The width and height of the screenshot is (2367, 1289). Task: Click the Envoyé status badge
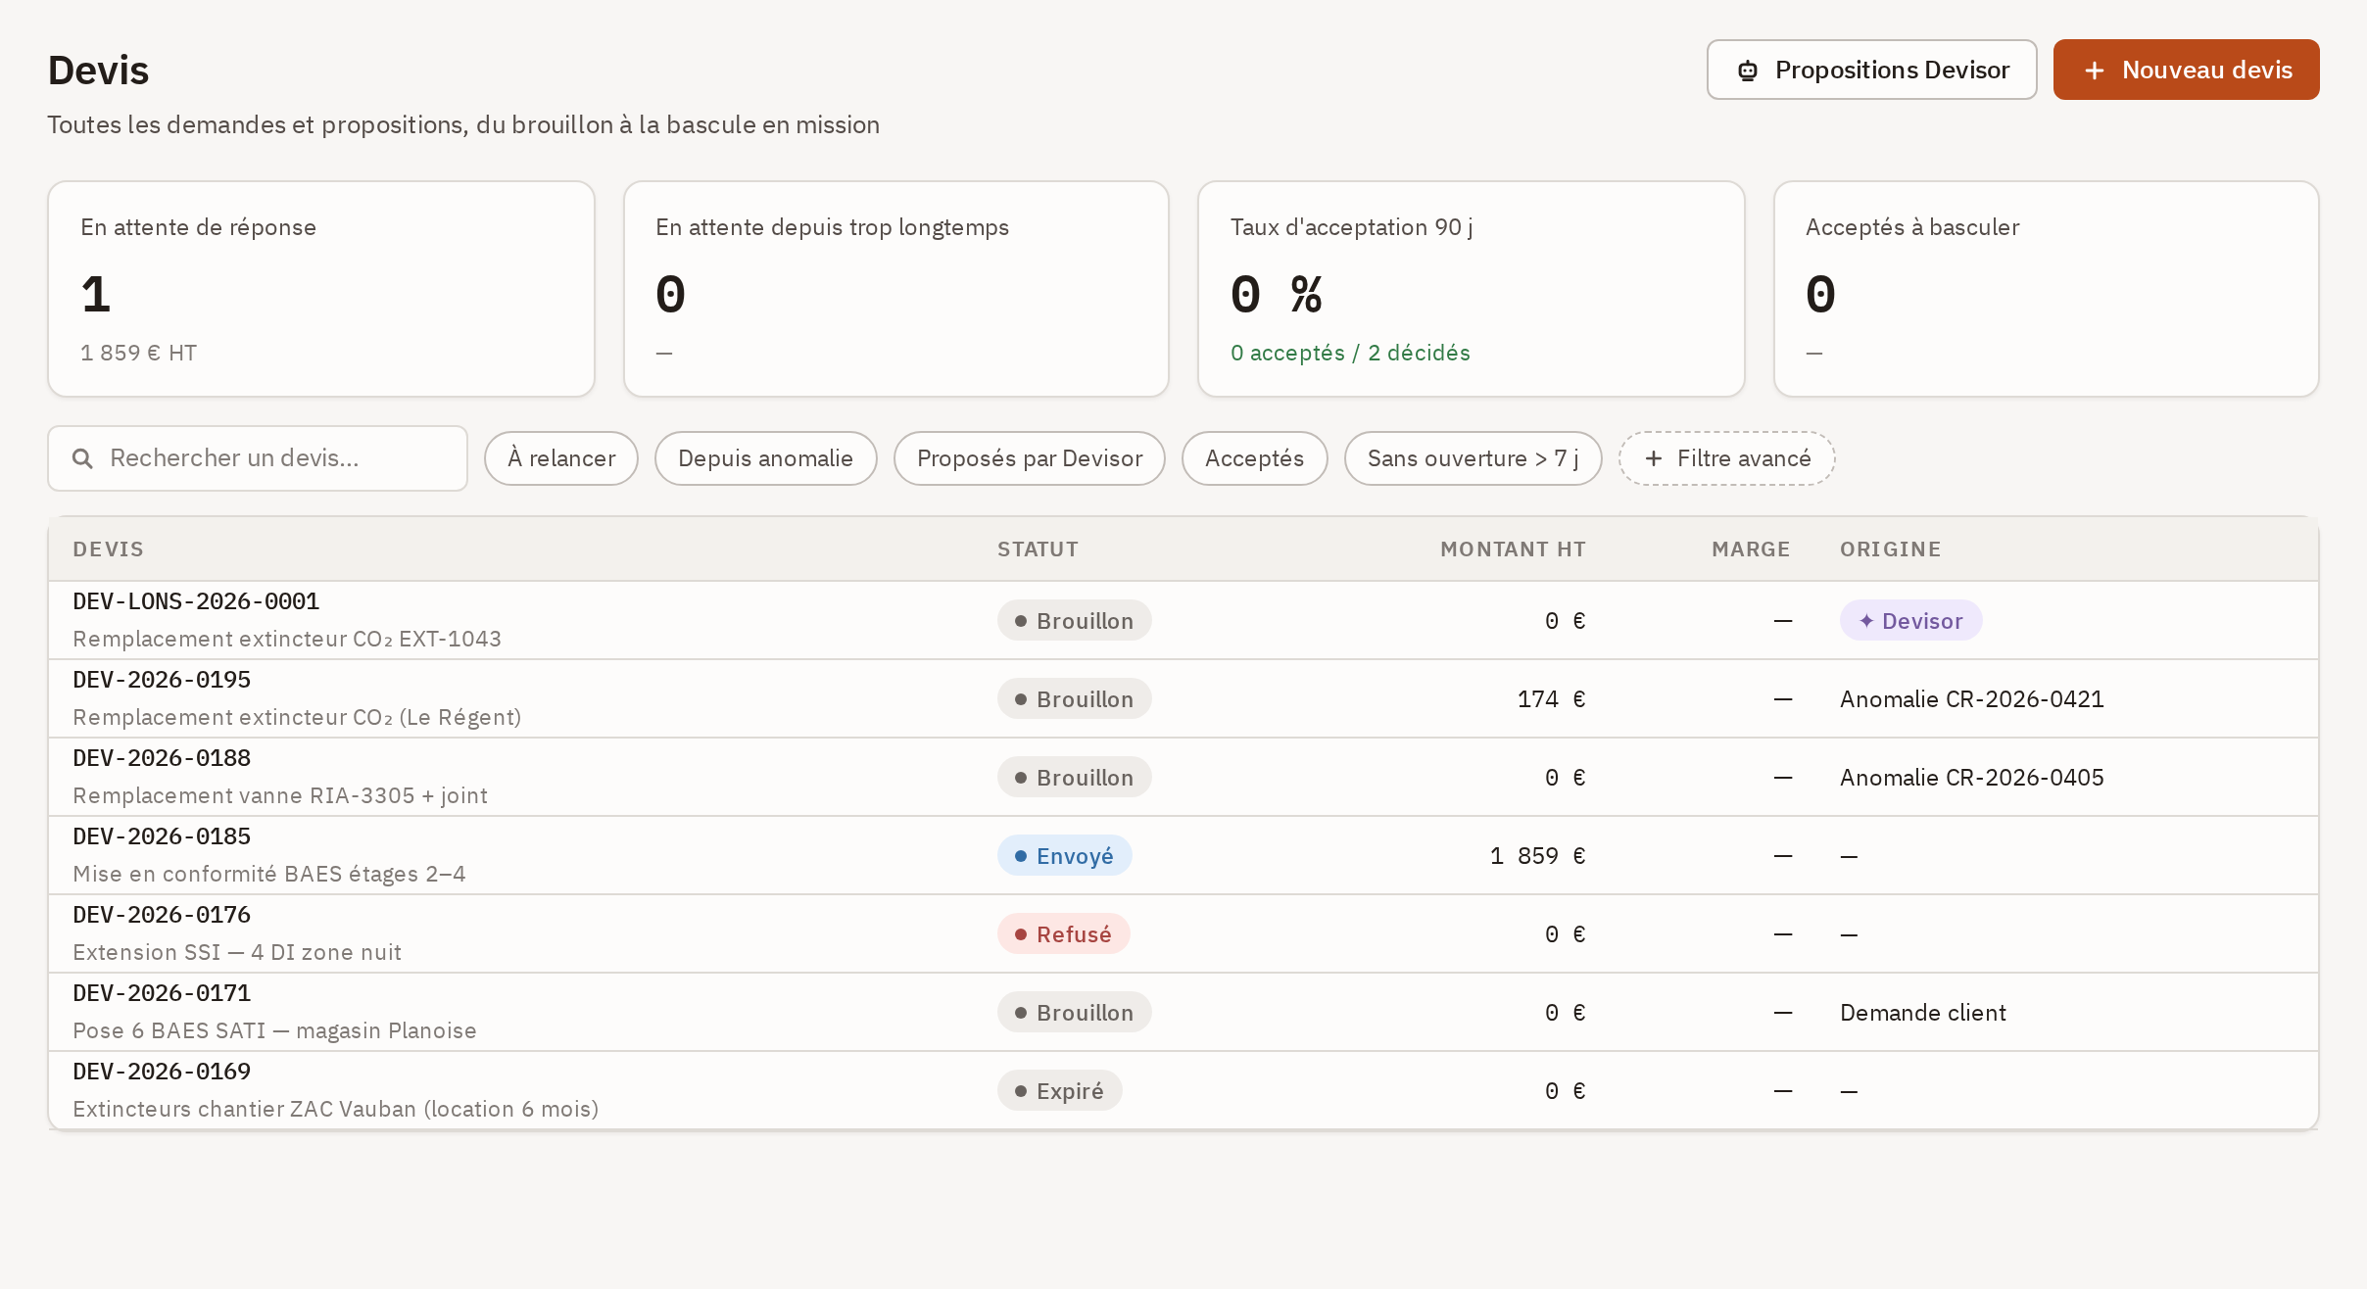[1064, 856]
